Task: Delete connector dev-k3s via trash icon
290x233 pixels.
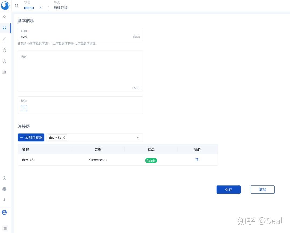Action: pyautogui.click(x=197, y=159)
